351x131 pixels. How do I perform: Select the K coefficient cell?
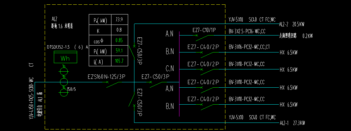(100, 30)
